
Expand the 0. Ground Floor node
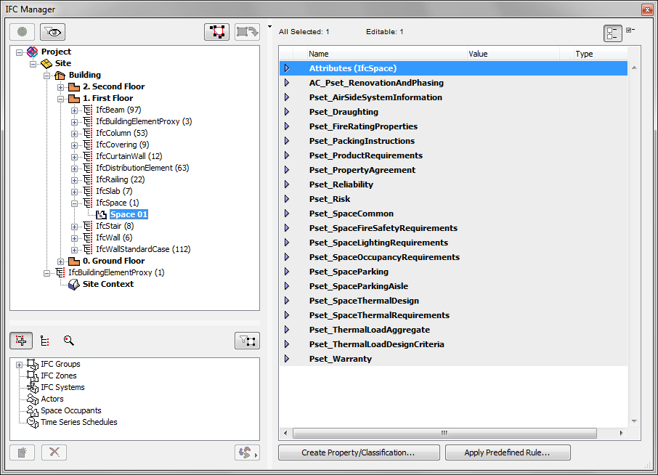pyautogui.click(x=61, y=261)
